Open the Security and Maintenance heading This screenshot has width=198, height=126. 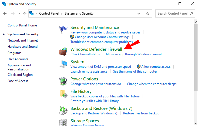coord(95,27)
